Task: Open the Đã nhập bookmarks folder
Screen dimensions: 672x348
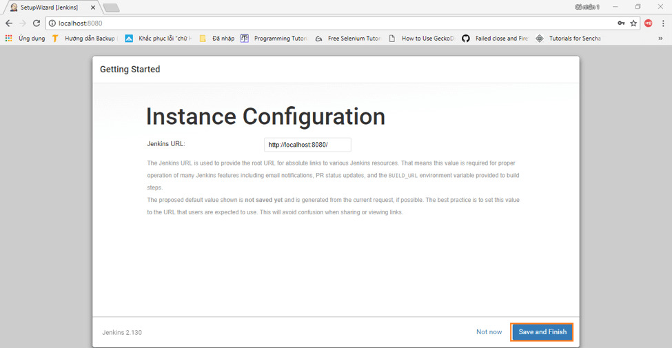Action: pyautogui.click(x=217, y=38)
